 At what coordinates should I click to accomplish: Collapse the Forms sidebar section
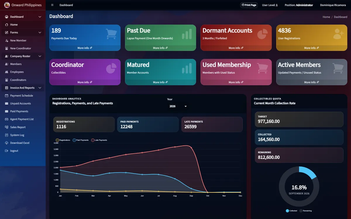[x=40, y=32]
